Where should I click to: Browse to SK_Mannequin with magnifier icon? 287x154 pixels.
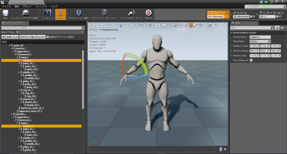pyautogui.click(x=254, y=17)
